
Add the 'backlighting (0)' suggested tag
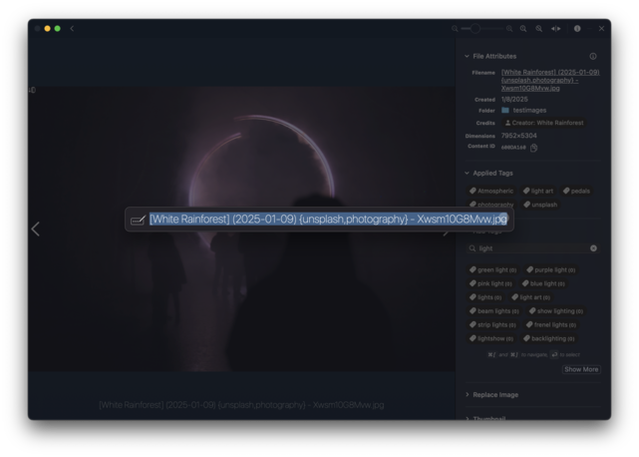point(548,338)
